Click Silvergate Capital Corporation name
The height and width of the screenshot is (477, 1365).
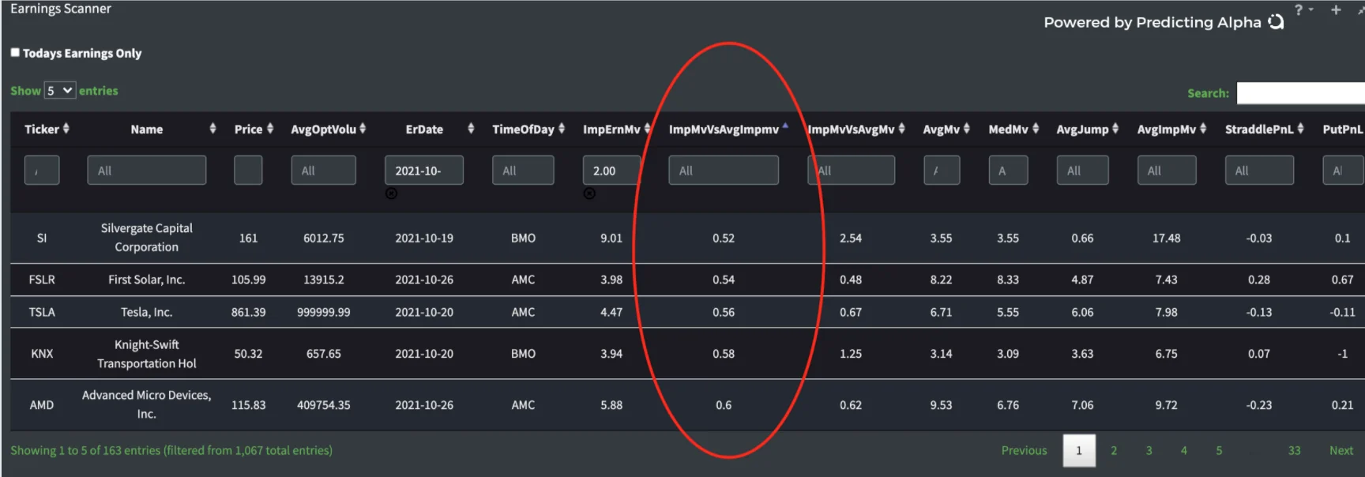(x=147, y=238)
